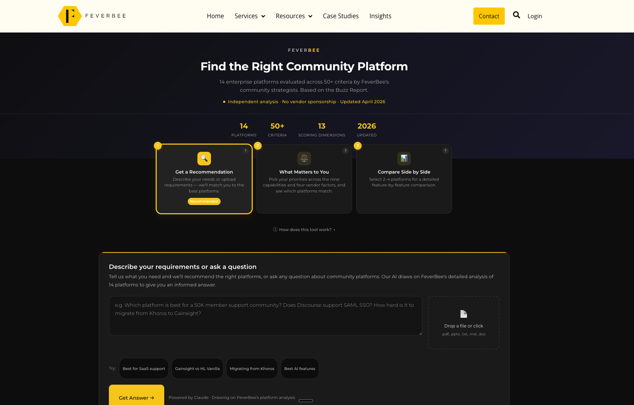Open help on Compare Side by Side card
This screenshot has height=405, width=634.
(x=446, y=151)
